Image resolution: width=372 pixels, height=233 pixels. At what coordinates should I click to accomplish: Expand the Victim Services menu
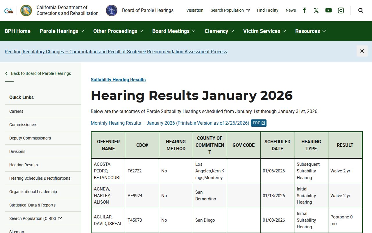[264, 31]
